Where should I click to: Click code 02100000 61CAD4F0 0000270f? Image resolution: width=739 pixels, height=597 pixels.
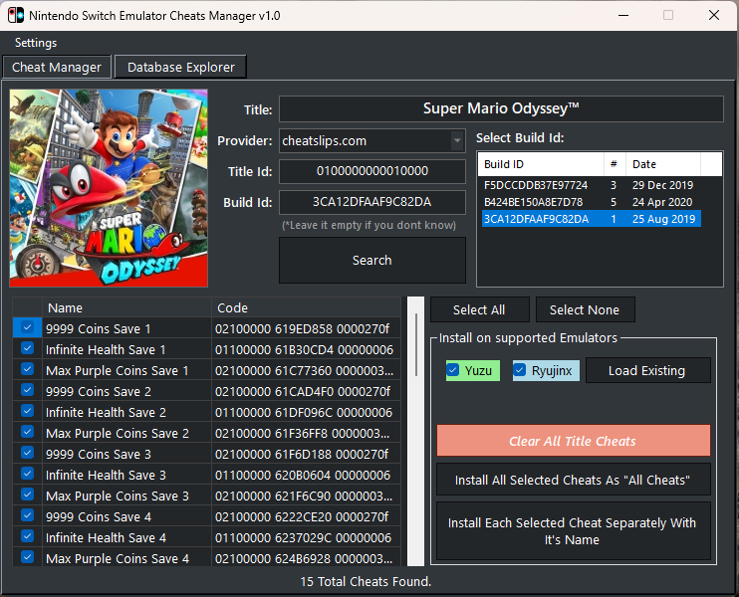tap(307, 391)
